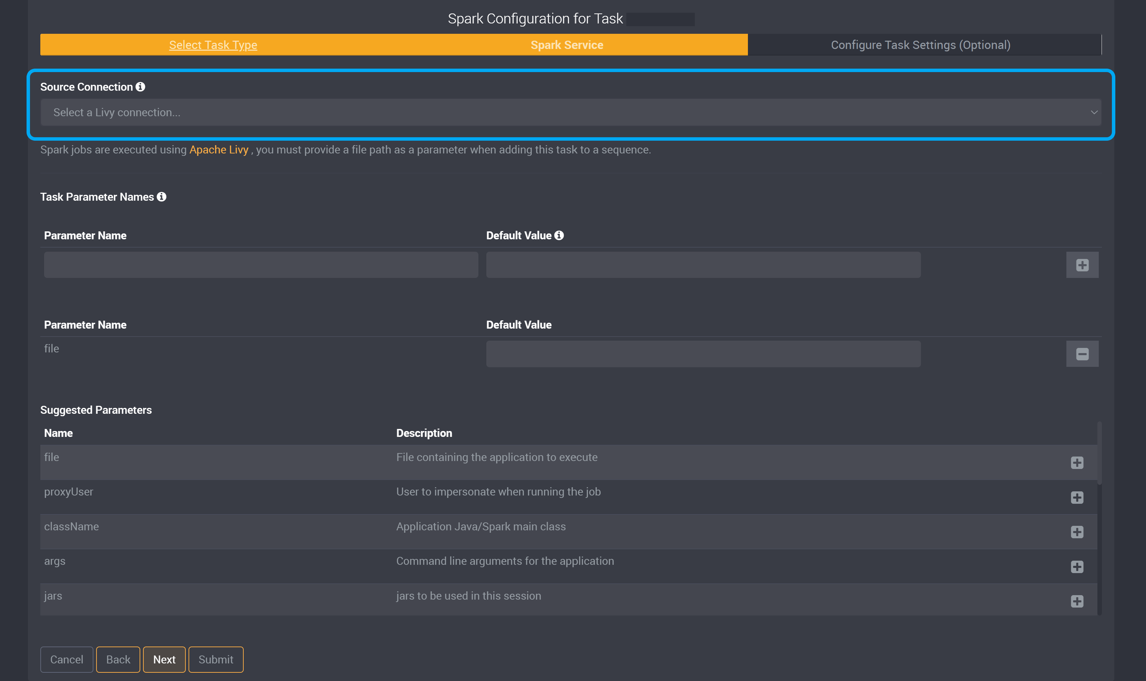Click the Cancel button
Screen dimensions: 1146x681
coord(67,659)
